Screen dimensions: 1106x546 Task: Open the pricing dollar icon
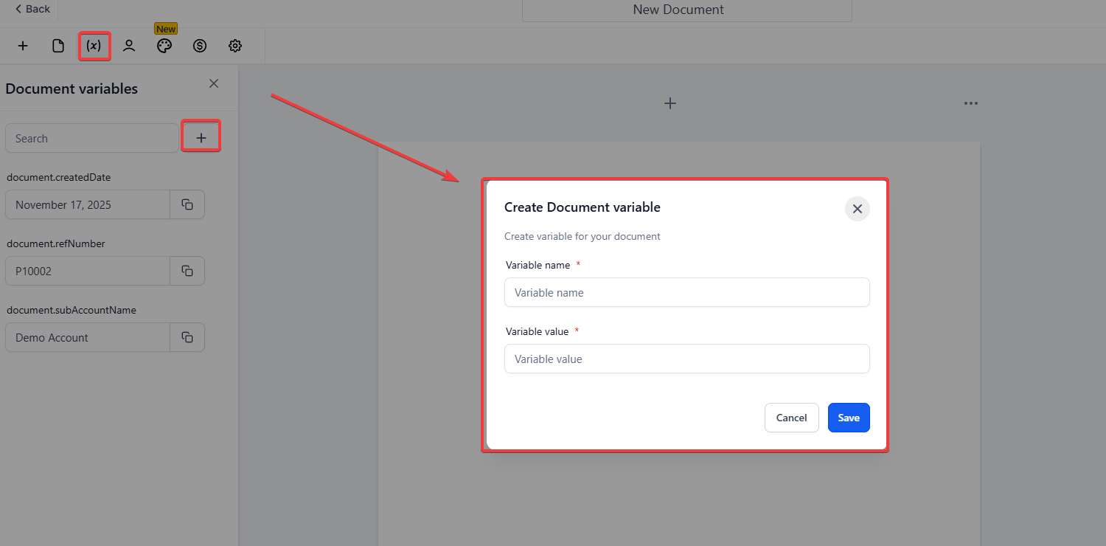(x=200, y=46)
